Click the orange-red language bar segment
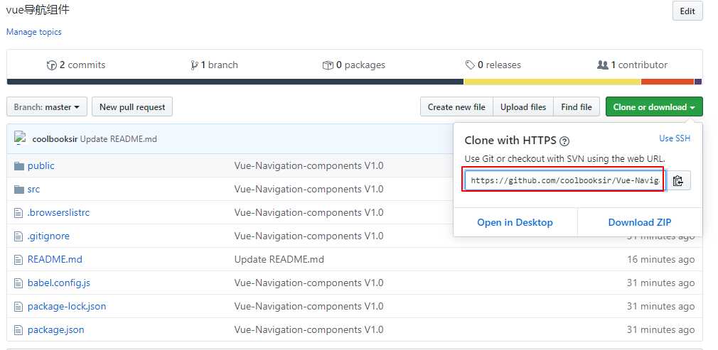The height and width of the screenshot is (350, 718). [668, 82]
